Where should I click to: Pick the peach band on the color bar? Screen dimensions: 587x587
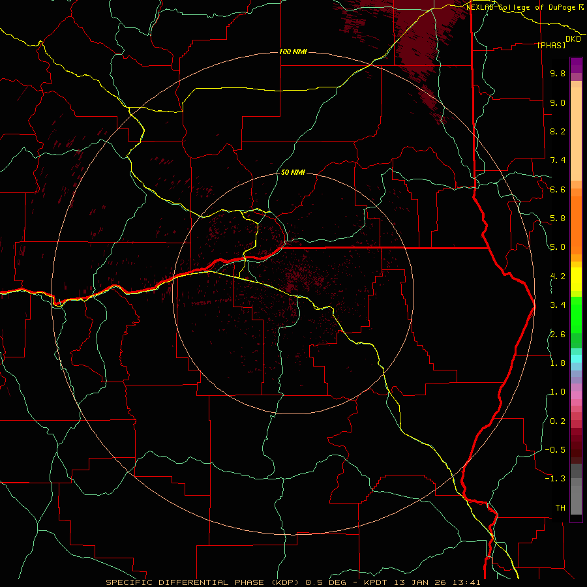576,134
